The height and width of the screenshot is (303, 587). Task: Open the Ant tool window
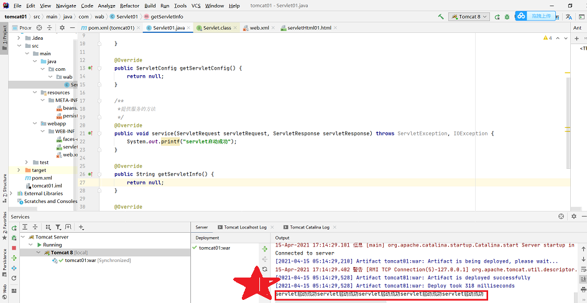point(577,28)
